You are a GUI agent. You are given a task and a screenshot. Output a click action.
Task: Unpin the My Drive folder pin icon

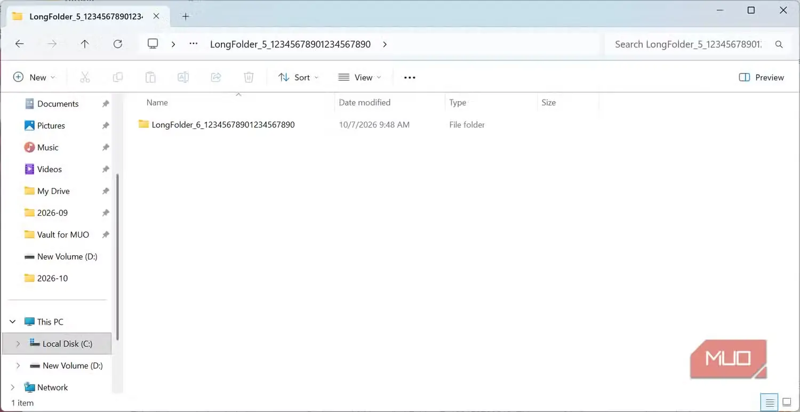click(106, 191)
